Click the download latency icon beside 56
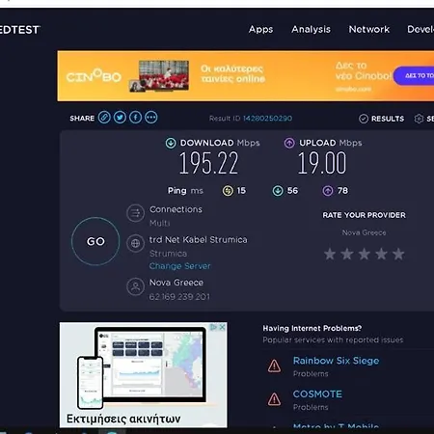The width and height of the screenshot is (434, 434). tap(278, 191)
